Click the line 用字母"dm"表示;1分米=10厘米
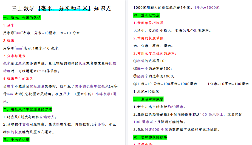This screenshot has width=252, height=145. point(41,33)
